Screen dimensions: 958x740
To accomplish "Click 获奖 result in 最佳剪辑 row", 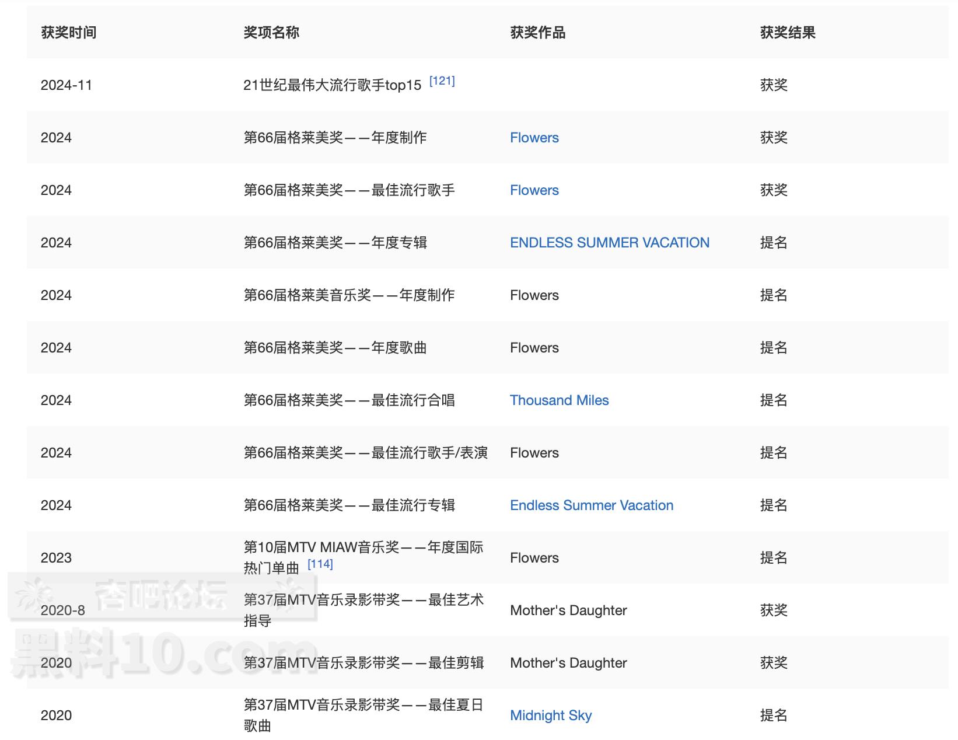I will pos(774,663).
